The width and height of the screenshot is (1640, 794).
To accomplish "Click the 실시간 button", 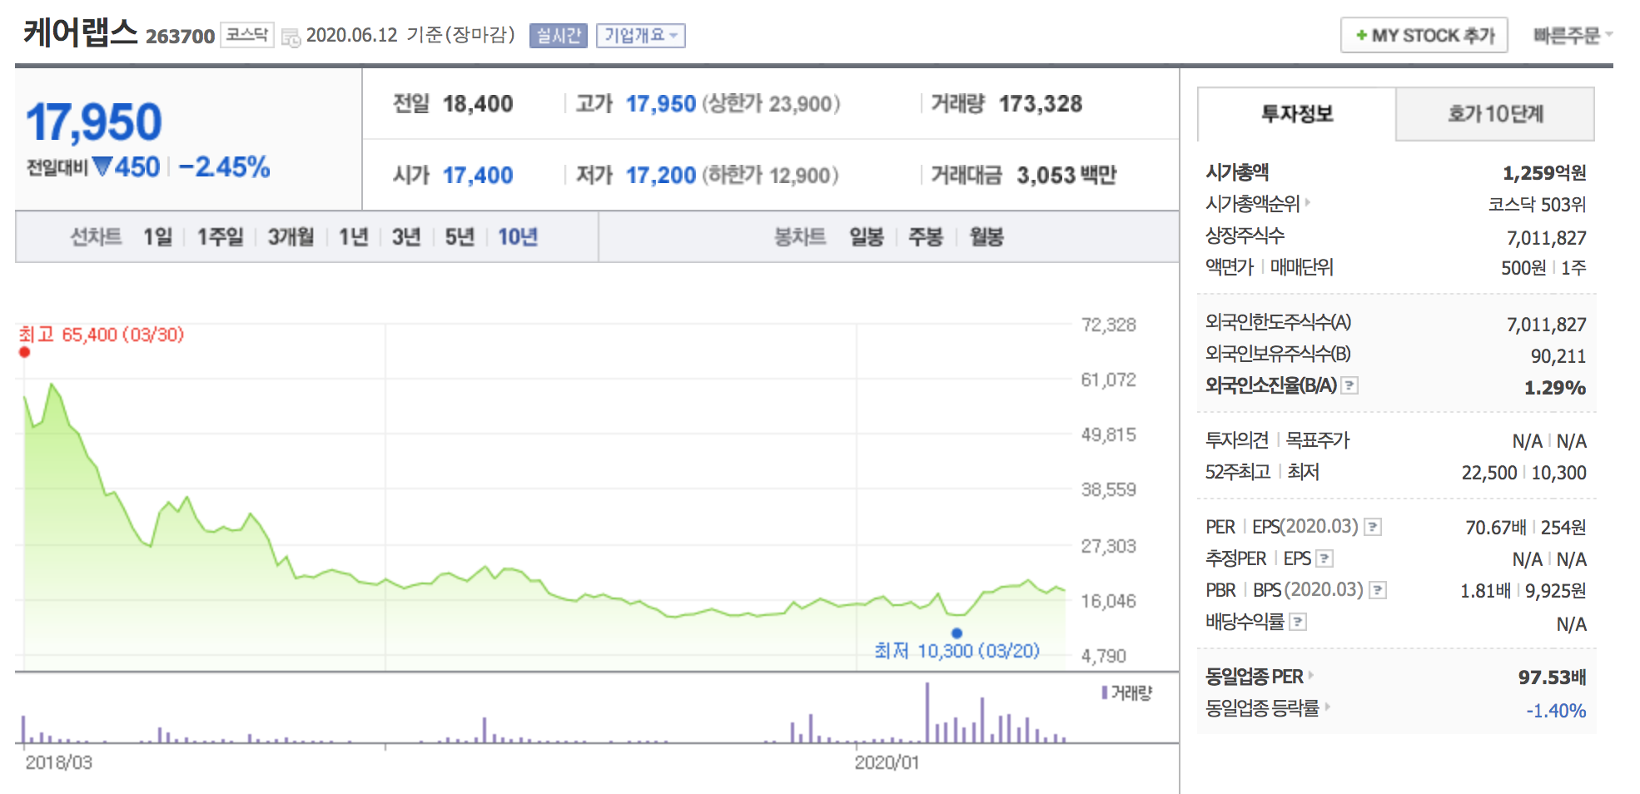I will pyautogui.click(x=559, y=36).
